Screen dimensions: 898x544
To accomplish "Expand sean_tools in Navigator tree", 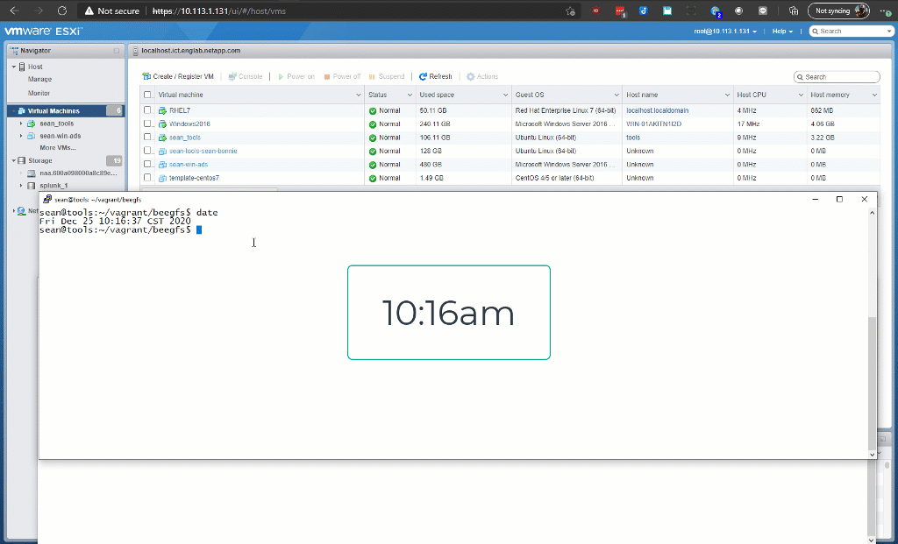I will coord(21,124).
